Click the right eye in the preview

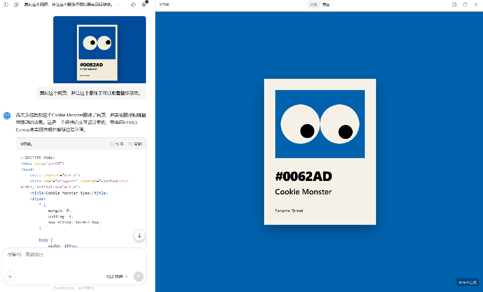click(x=340, y=124)
